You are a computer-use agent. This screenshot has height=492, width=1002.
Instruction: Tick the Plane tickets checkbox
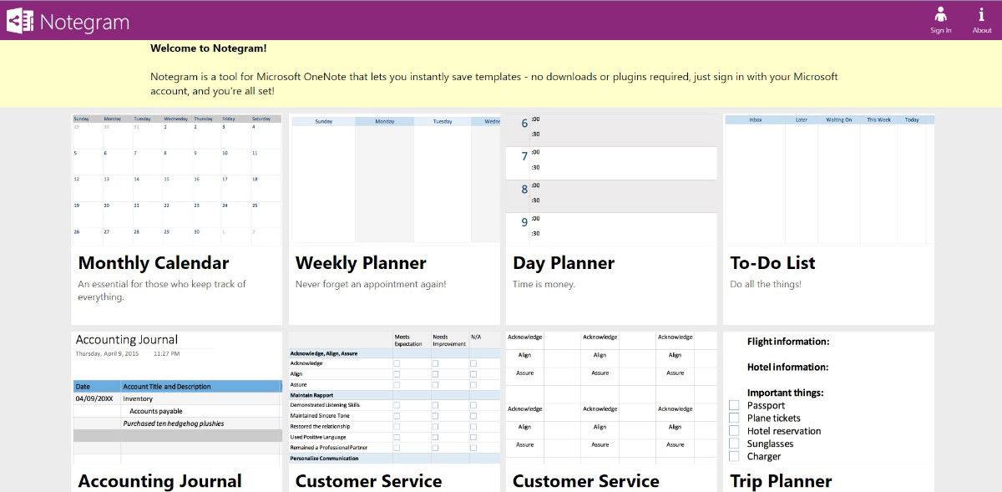click(x=734, y=418)
